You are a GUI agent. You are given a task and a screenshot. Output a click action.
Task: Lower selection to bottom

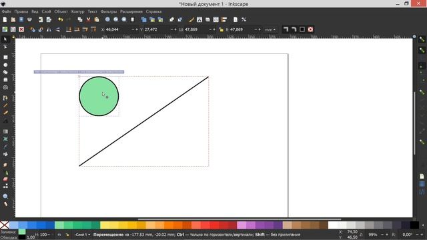69,29
